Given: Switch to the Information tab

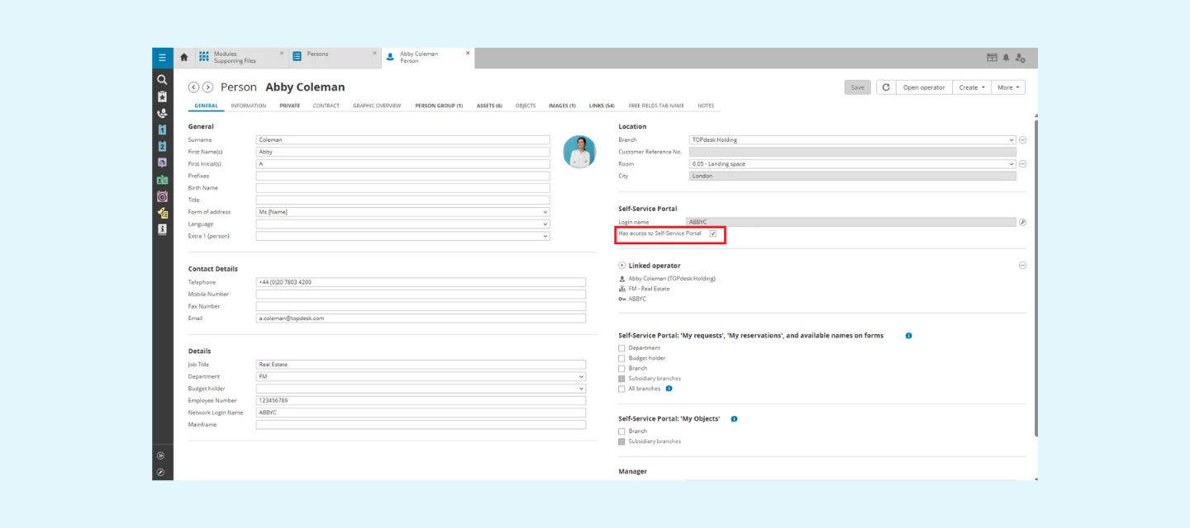Looking at the screenshot, I should click(249, 106).
